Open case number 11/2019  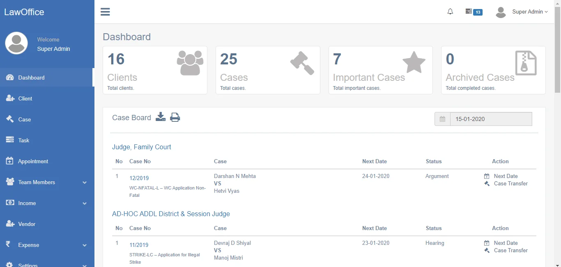pos(138,245)
